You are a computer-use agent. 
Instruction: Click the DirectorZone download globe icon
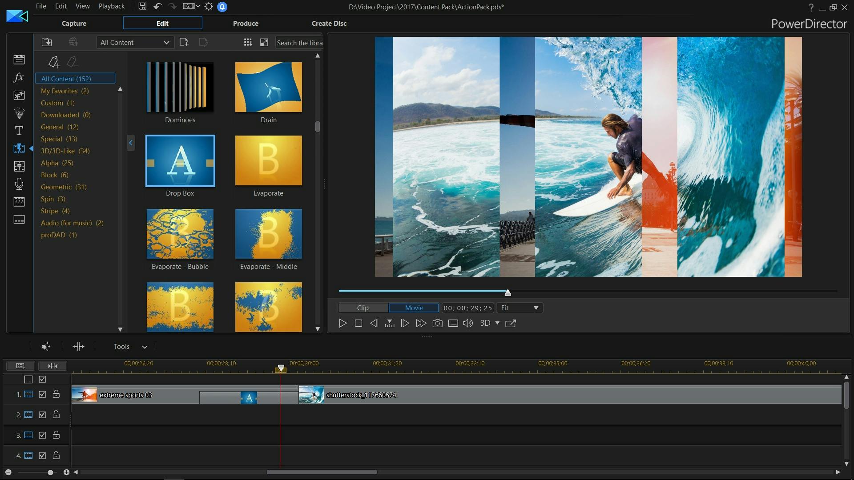coord(73,42)
